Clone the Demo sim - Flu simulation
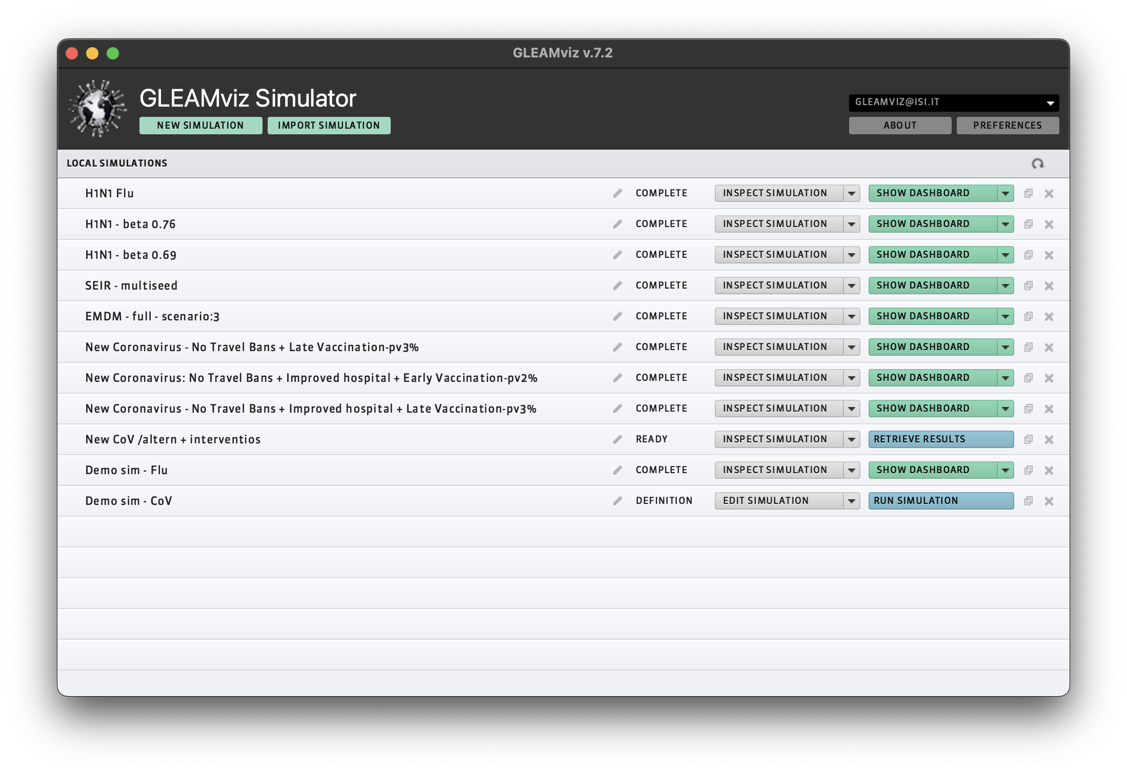 click(1028, 470)
